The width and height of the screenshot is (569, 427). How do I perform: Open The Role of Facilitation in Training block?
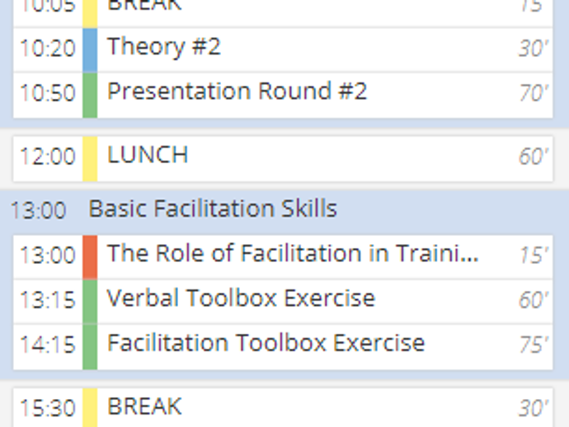click(x=292, y=254)
